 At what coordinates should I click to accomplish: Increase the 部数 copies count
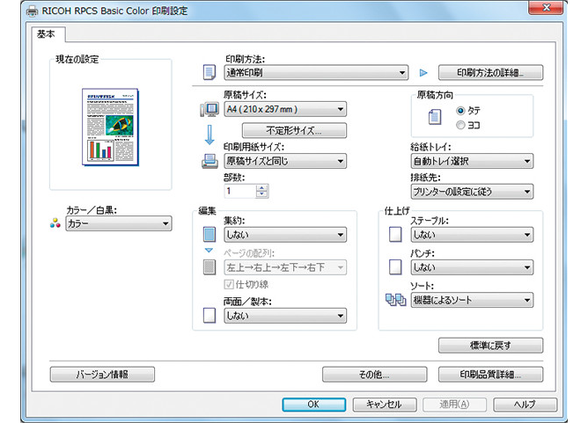point(261,187)
